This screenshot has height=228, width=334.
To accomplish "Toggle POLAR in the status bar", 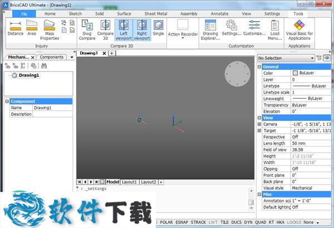I will click(166, 222).
